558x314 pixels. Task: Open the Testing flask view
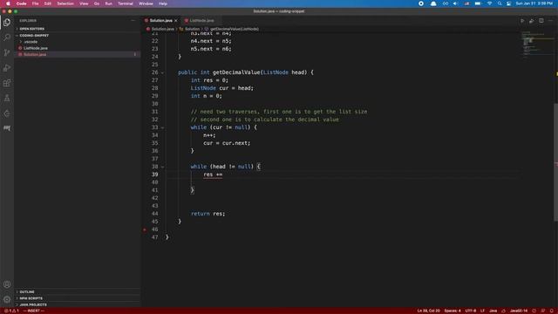pyautogui.click(x=7, y=99)
